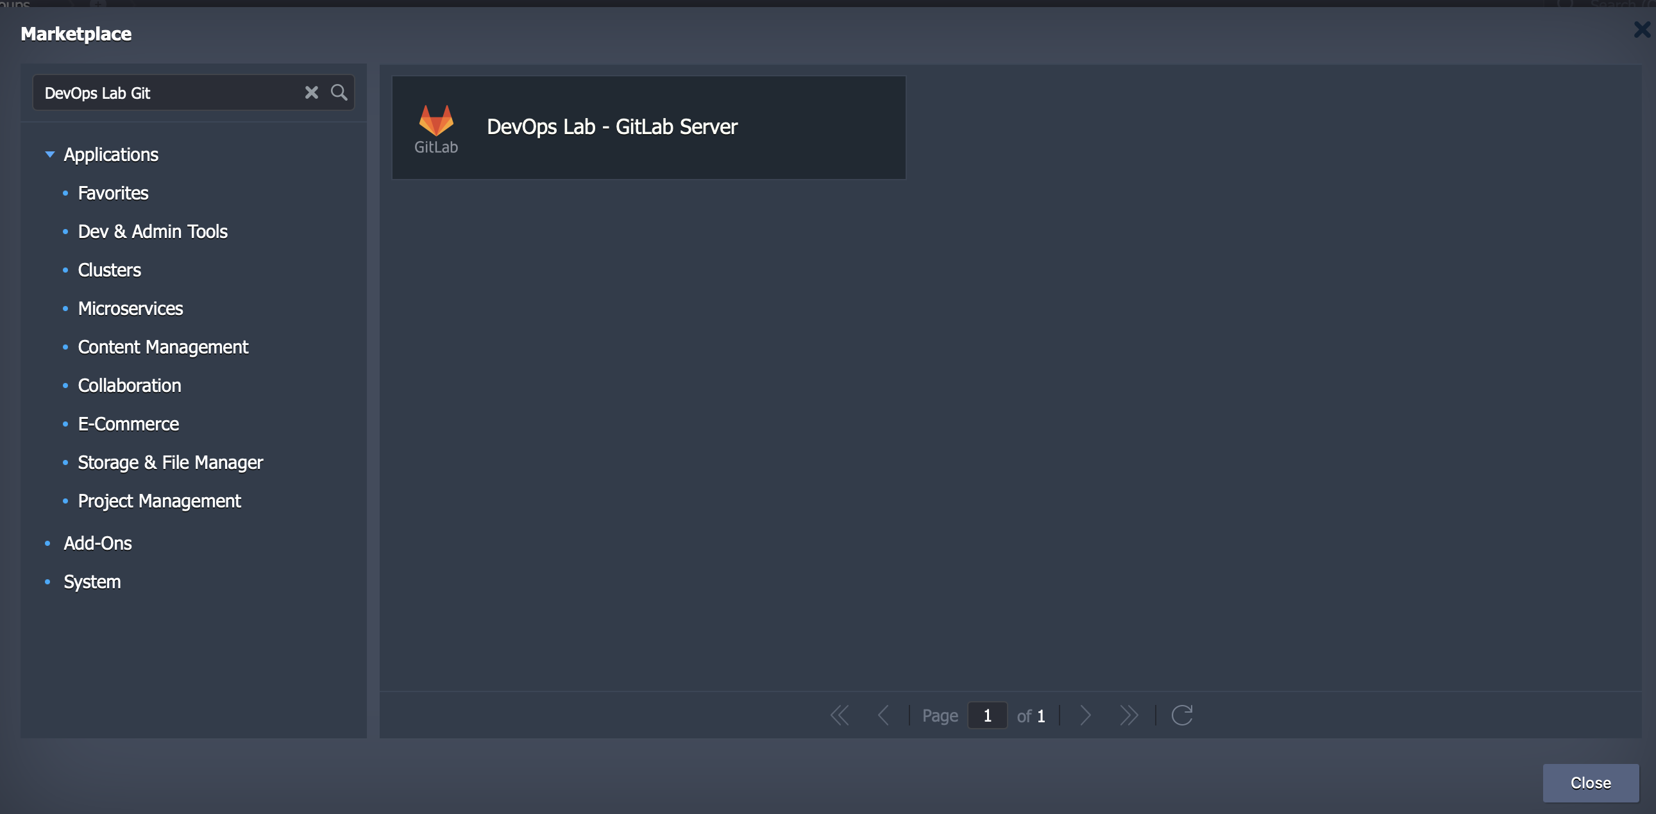Select Storage & File Manager category
The height and width of the screenshot is (814, 1656).
pos(170,461)
